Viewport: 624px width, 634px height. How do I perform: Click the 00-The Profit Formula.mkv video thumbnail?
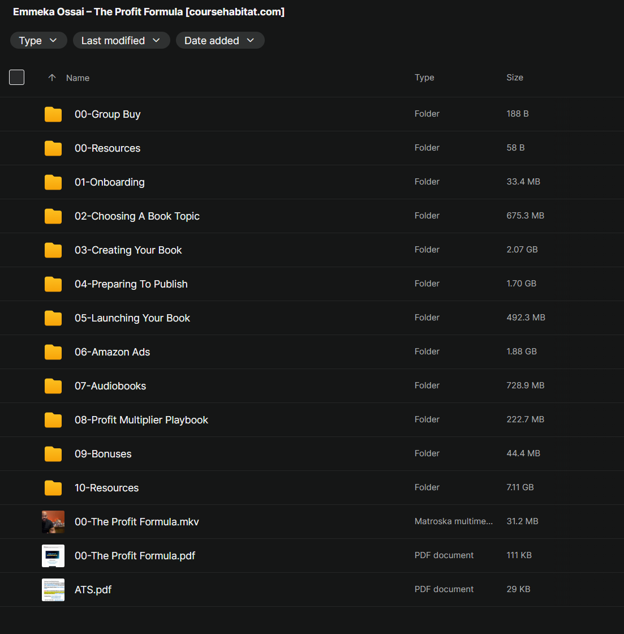pos(53,522)
